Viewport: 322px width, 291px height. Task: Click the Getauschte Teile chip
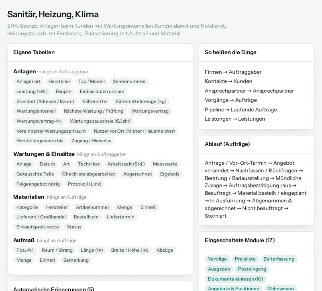[35, 174]
